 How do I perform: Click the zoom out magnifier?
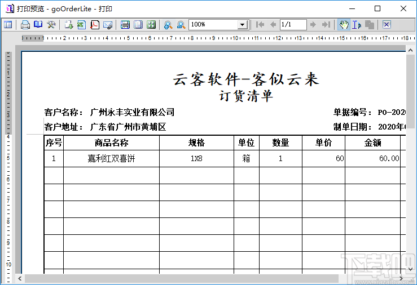point(181,25)
